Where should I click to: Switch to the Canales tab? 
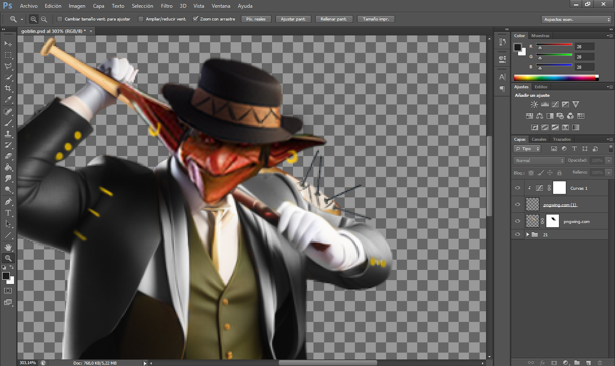539,139
